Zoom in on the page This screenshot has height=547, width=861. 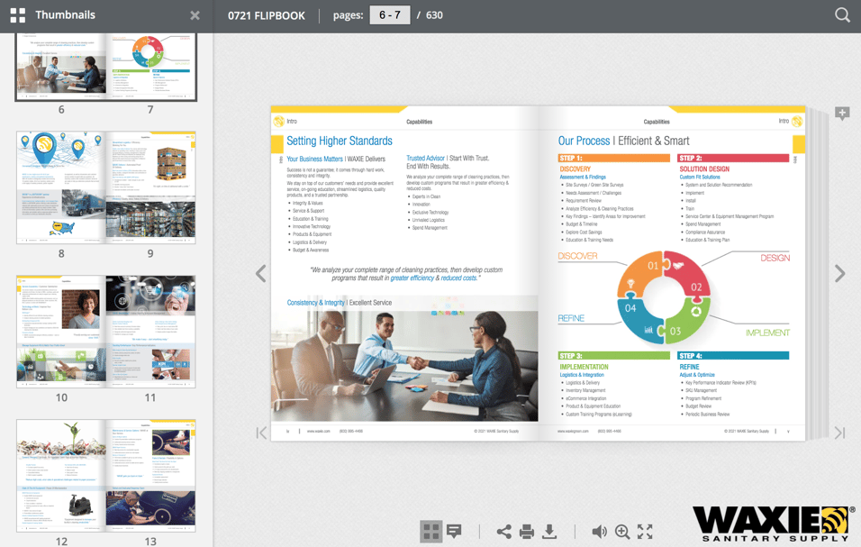[622, 532]
